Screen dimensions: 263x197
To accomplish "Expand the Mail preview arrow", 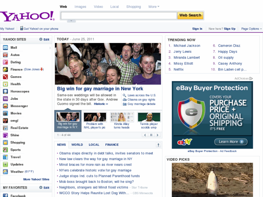I will coord(50,48).
